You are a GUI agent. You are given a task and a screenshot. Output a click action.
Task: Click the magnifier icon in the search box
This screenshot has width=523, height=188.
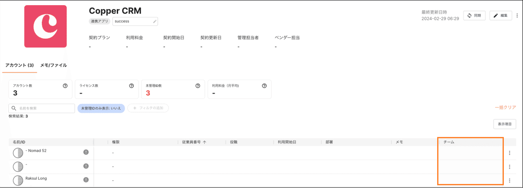click(x=14, y=108)
